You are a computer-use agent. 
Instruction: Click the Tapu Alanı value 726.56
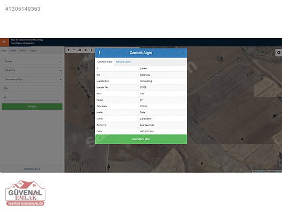[x=143, y=106]
